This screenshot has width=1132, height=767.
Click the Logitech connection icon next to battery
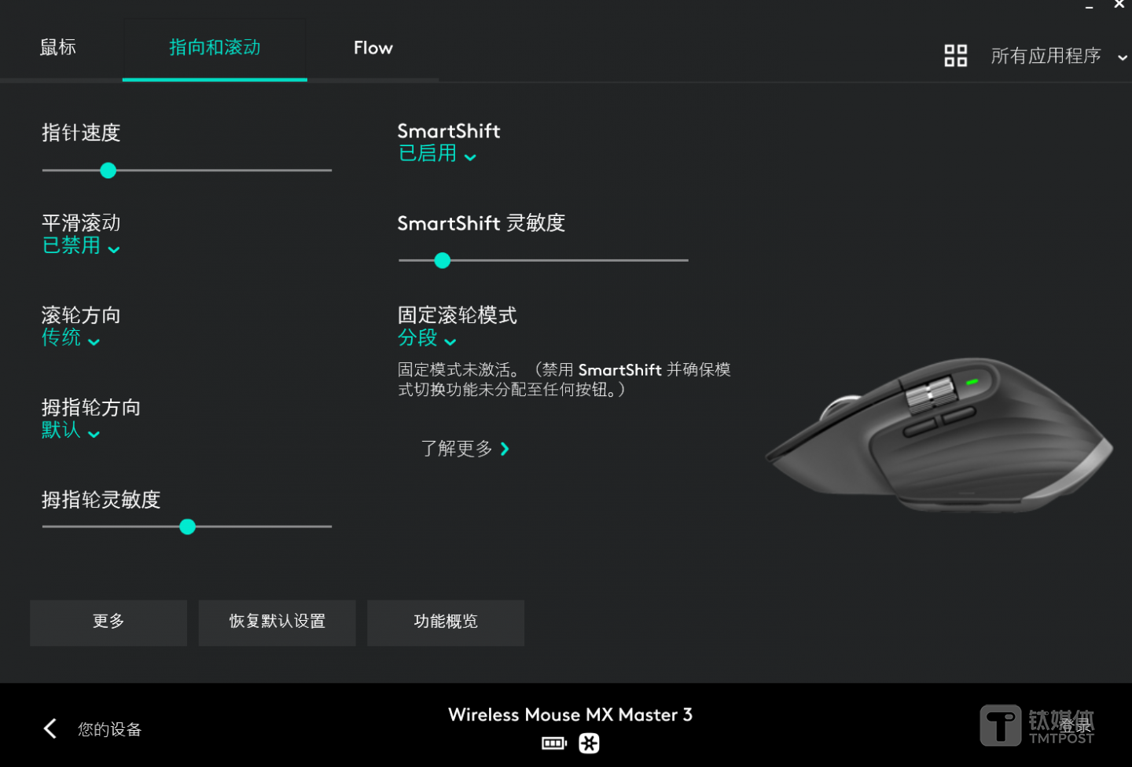(589, 743)
